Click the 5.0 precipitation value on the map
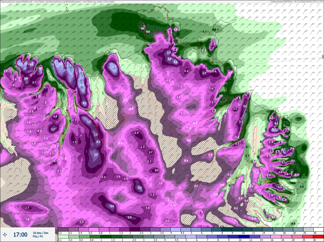 click(x=61, y=64)
